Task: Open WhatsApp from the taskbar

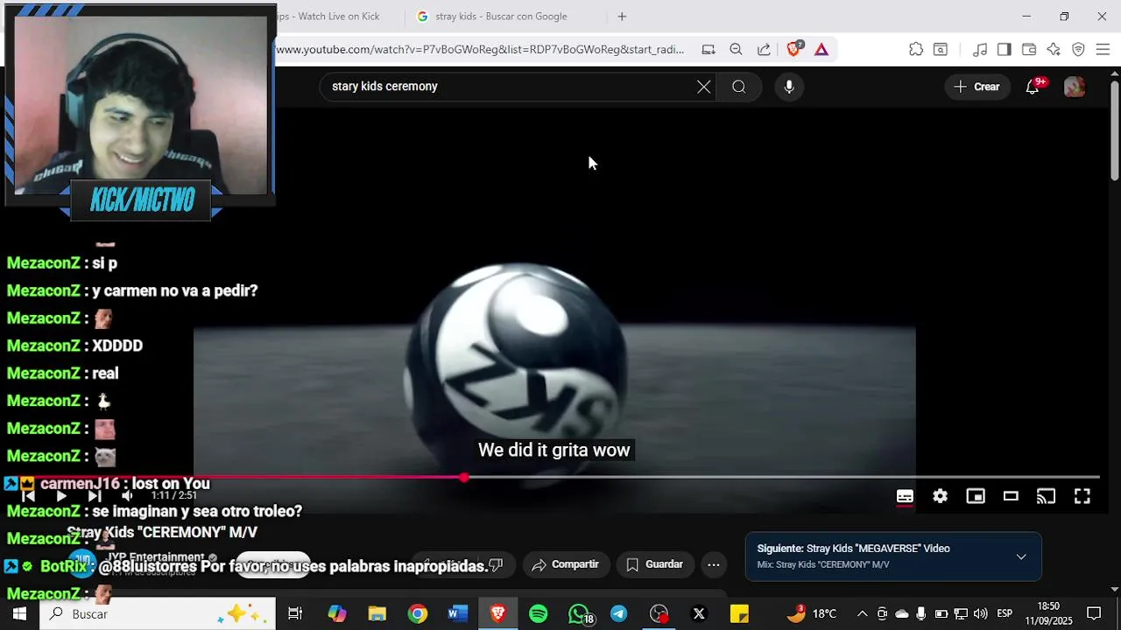Action: pos(579,613)
